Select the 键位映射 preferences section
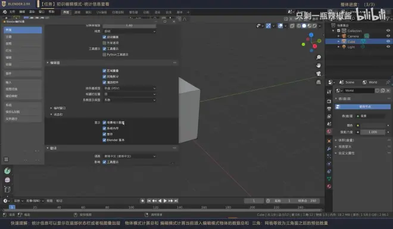 23,96
